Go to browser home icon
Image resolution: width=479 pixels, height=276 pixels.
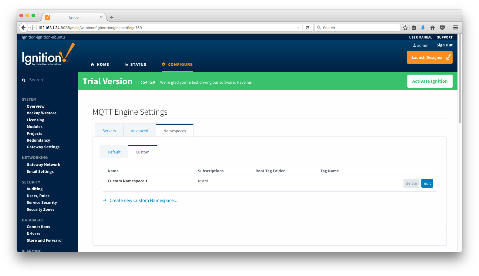click(x=433, y=28)
